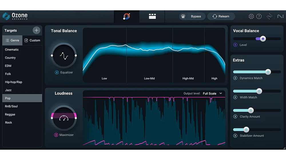This screenshot has width=286, height=160.
Task: Click the iZotope plugin link icon
Action: [269, 16]
